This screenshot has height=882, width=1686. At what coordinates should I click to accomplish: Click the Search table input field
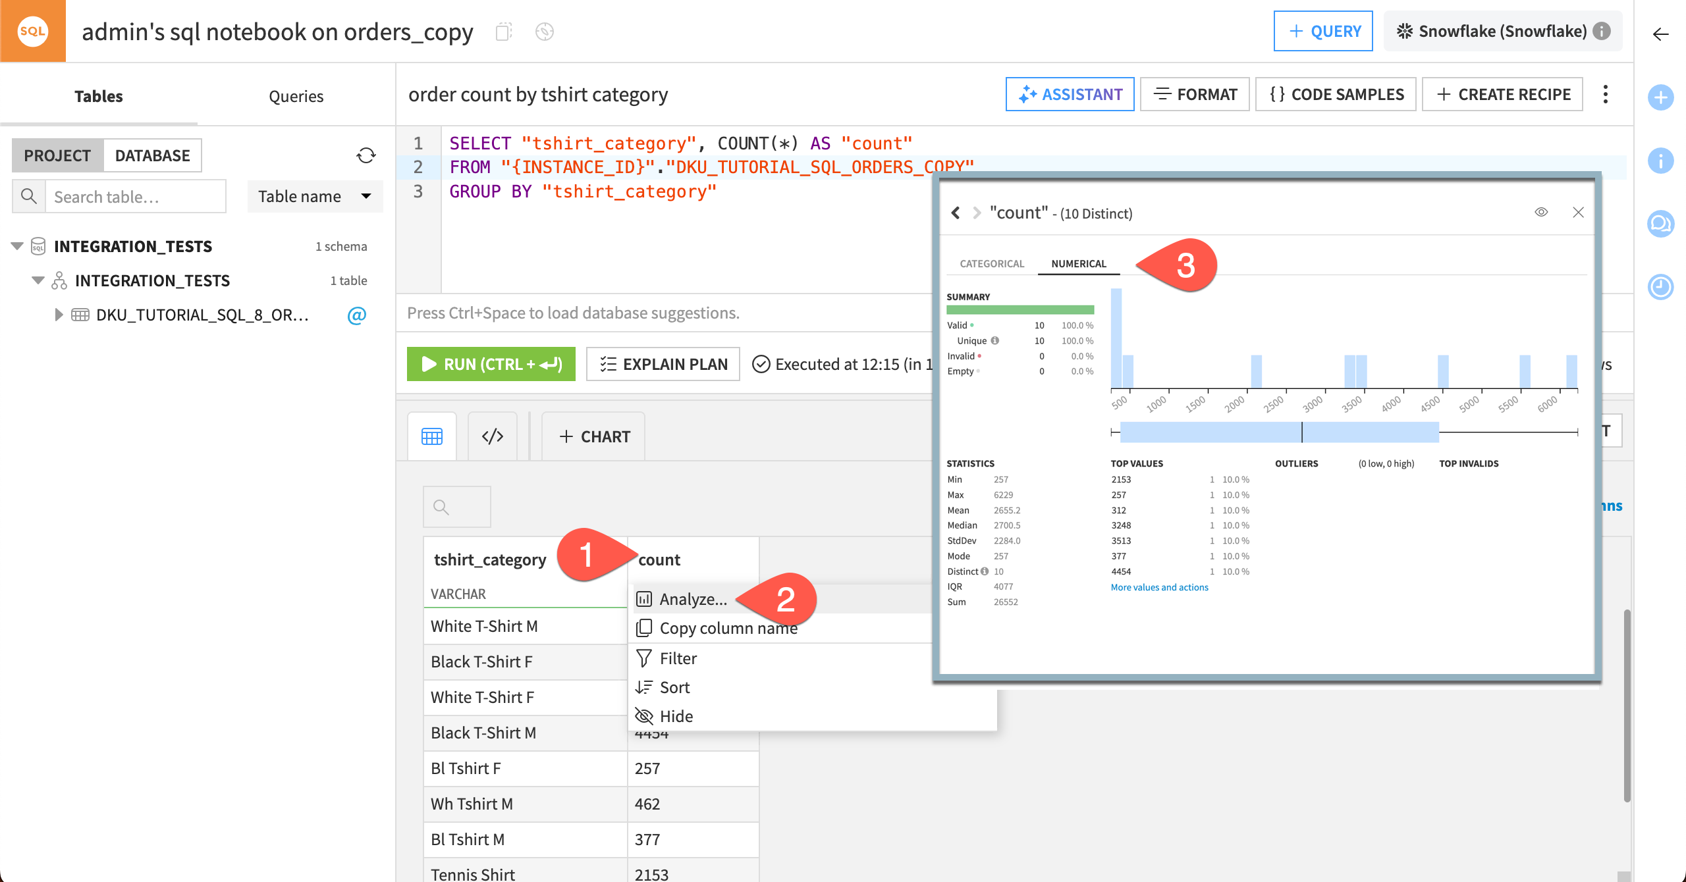click(135, 195)
